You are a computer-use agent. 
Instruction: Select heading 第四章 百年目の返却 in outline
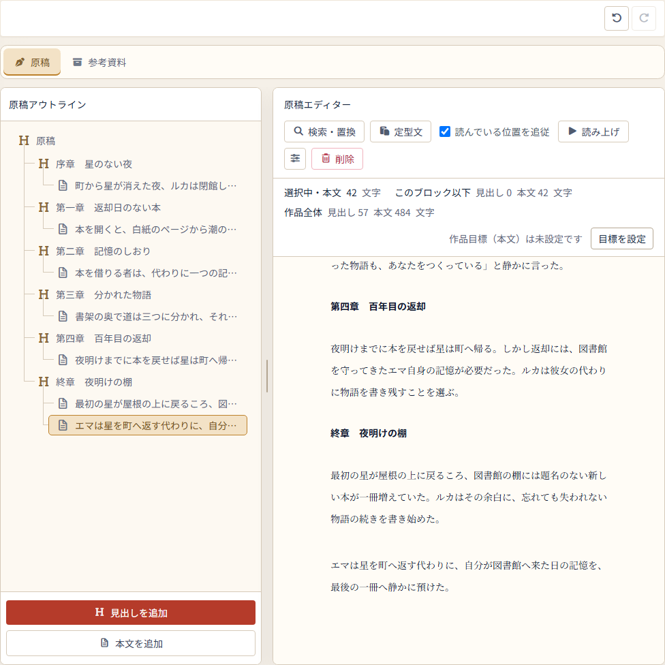103,339
